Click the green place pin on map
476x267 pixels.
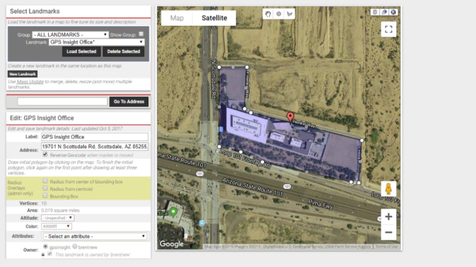tap(174, 212)
